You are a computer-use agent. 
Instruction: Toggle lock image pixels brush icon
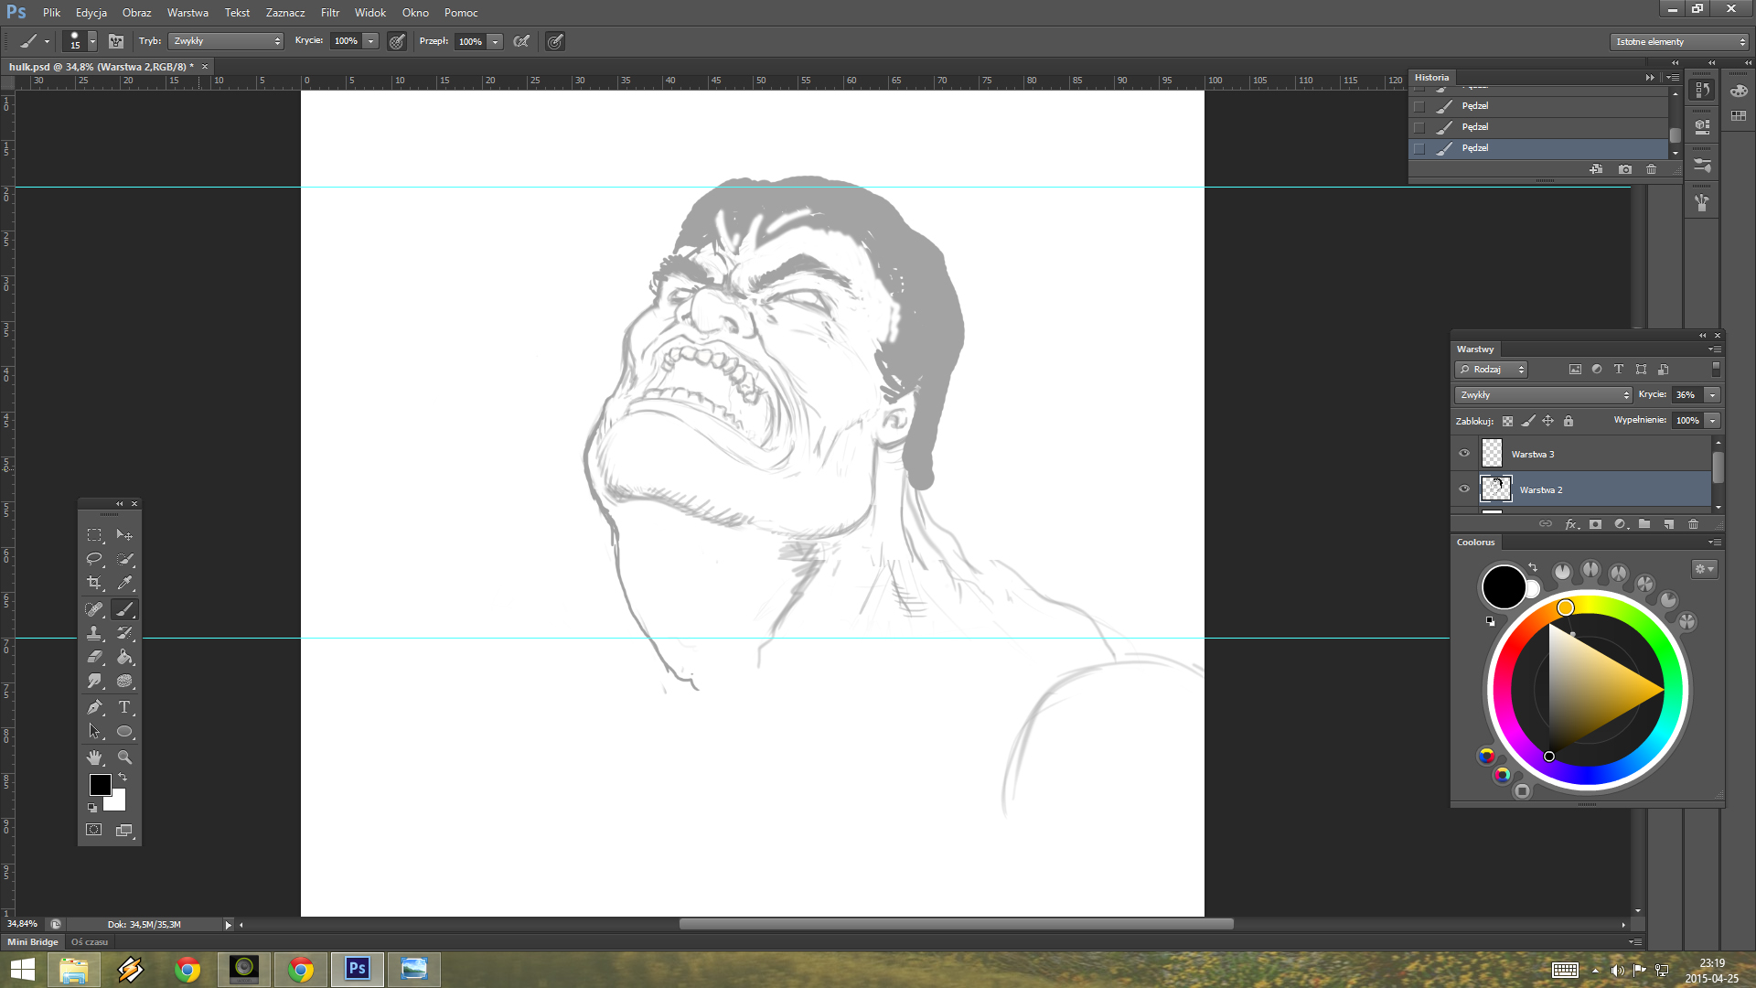tap(1527, 421)
